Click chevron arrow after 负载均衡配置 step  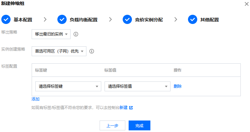click(110, 19)
